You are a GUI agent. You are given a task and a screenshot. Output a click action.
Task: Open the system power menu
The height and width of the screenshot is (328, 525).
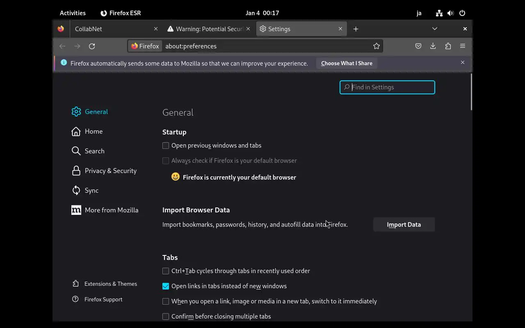(462, 13)
